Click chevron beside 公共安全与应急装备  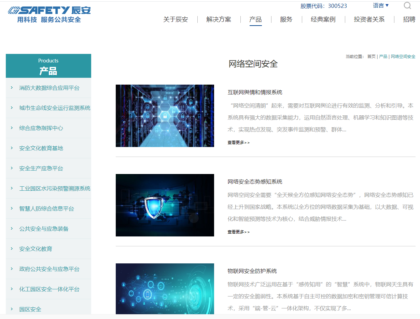point(12,229)
